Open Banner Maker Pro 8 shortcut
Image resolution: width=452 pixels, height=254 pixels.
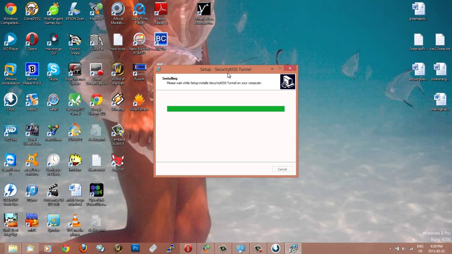tap(32, 74)
